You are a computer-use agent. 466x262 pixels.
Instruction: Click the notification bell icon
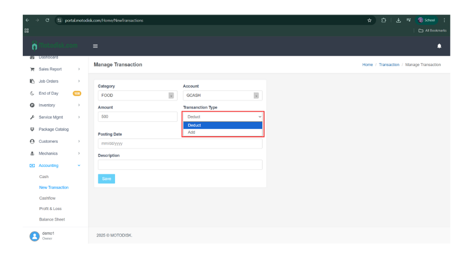(x=439, y=46)
